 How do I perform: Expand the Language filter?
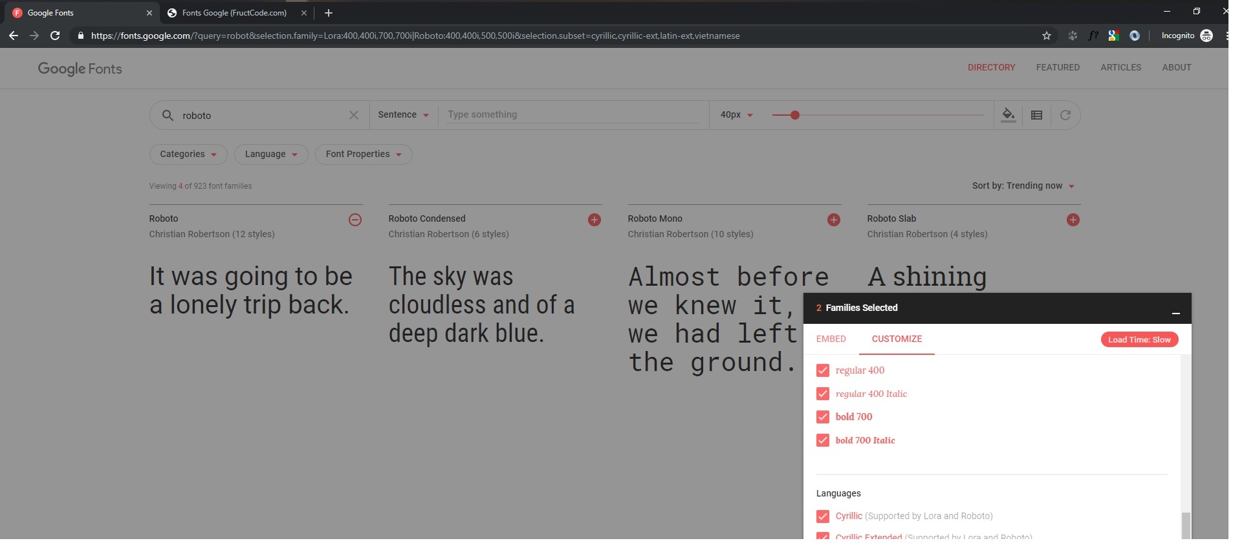point(271,154)
